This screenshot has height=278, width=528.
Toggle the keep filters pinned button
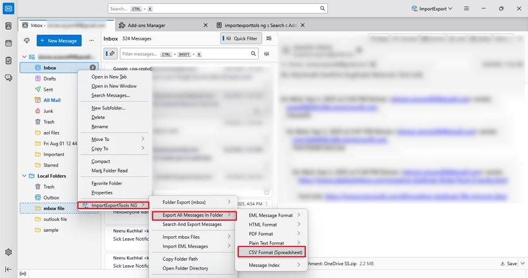click(110, 54)
